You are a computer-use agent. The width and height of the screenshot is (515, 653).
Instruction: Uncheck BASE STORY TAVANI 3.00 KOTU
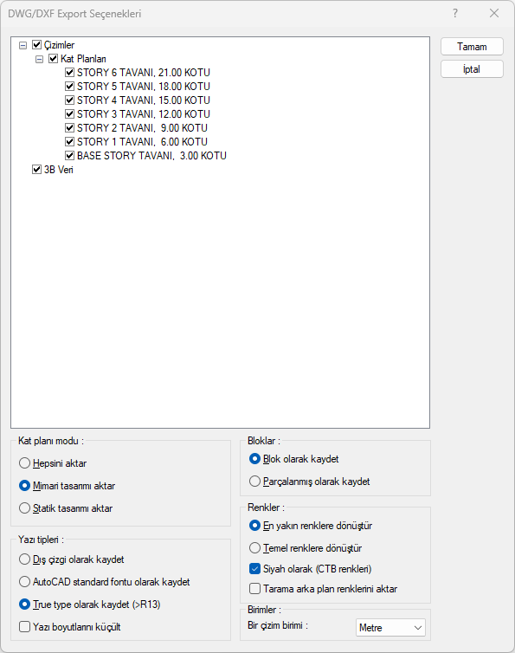[69, 156]
